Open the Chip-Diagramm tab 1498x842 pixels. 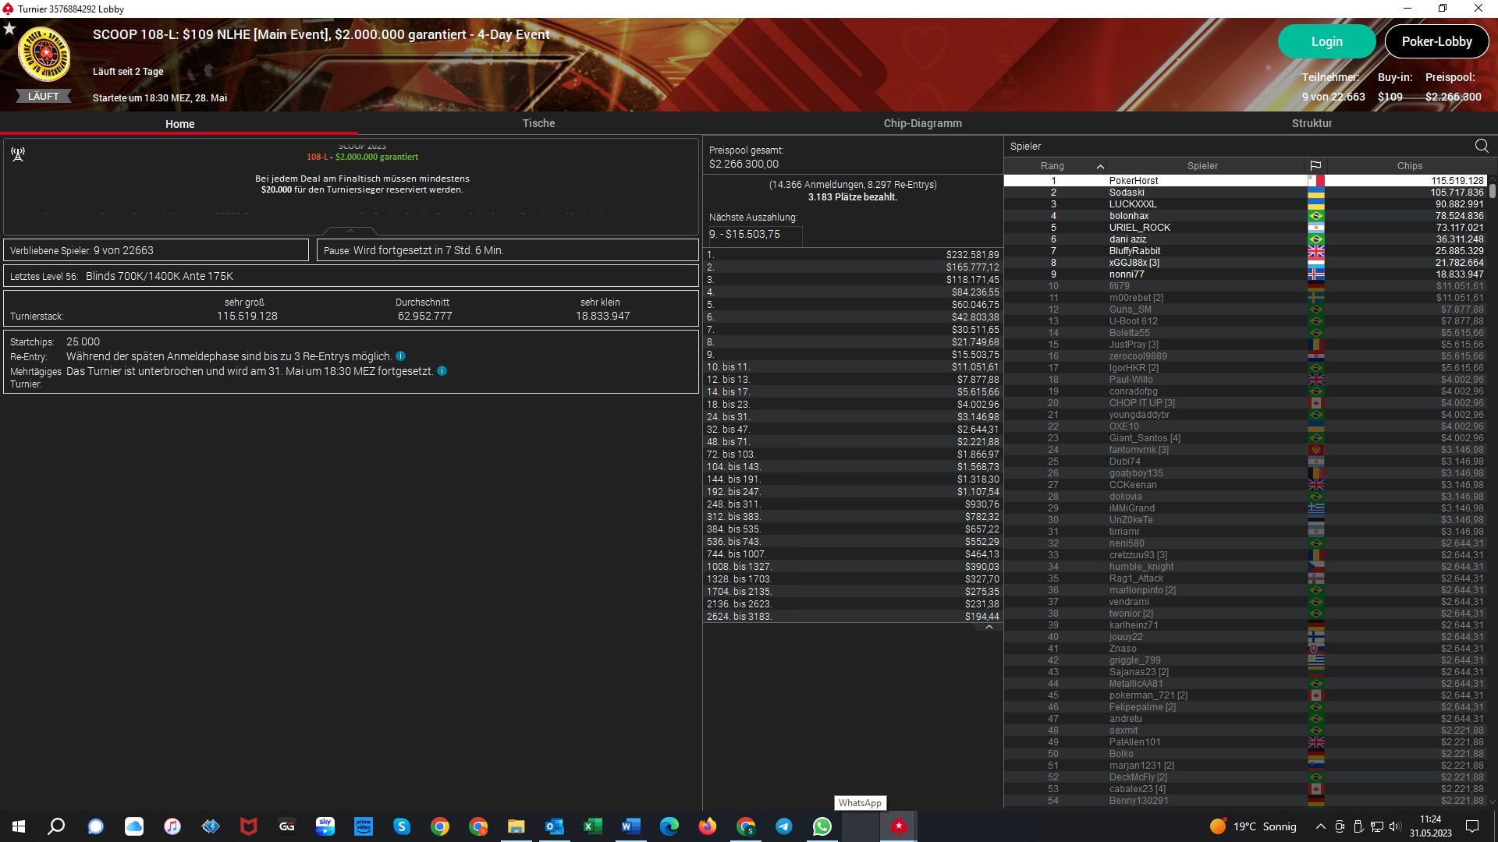click(922, 123)
